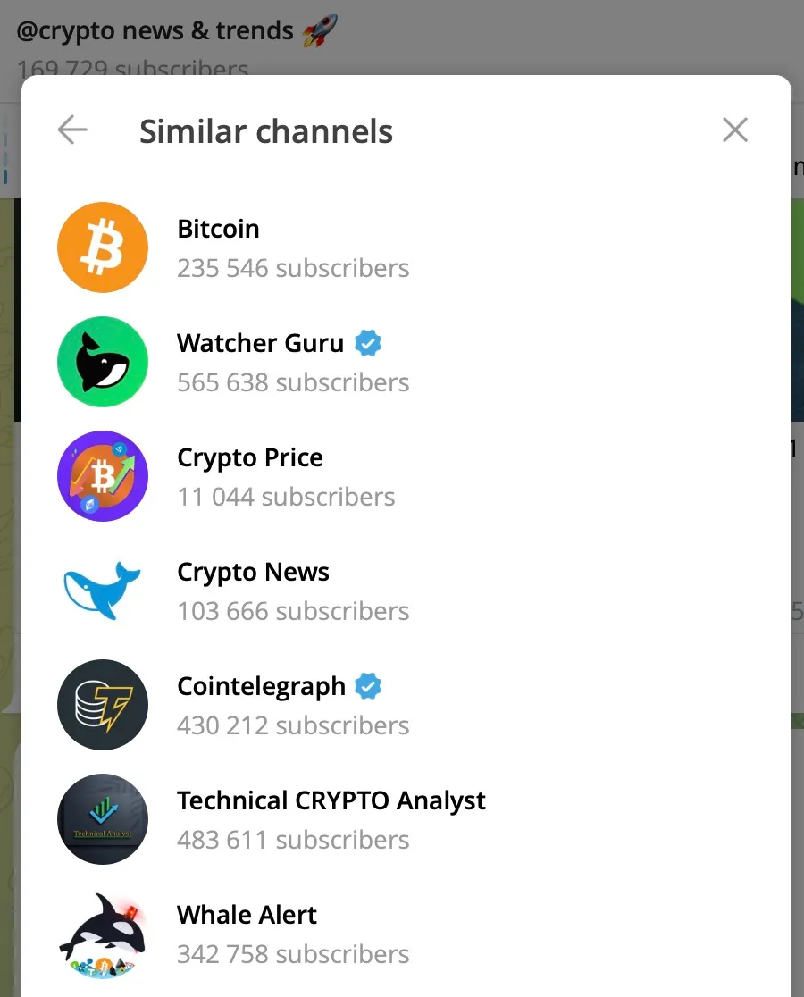
Task: Click the Watcher Guru whale avatar
Action: 103,362
